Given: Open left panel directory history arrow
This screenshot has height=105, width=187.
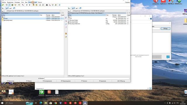Looking at the screenshot, I should 63,13.
